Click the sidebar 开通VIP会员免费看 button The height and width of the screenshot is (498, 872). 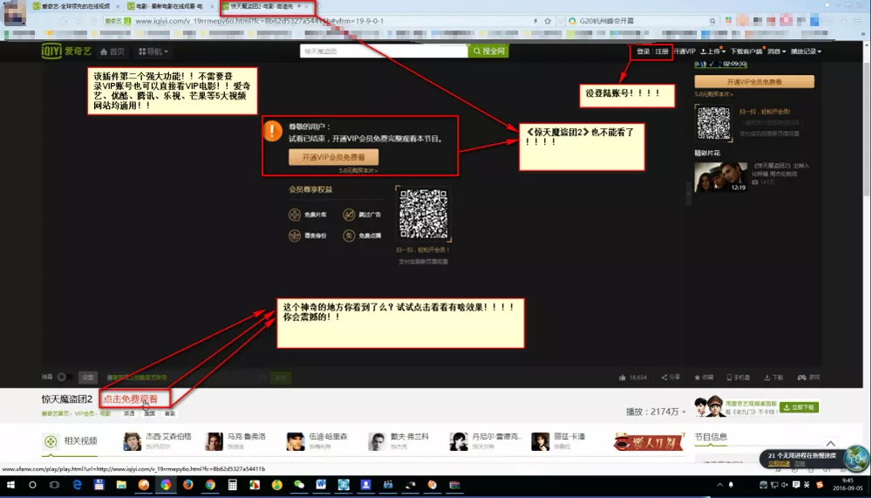click(x=753, y=82)
